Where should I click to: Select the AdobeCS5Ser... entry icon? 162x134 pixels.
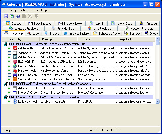pos(15,57)
